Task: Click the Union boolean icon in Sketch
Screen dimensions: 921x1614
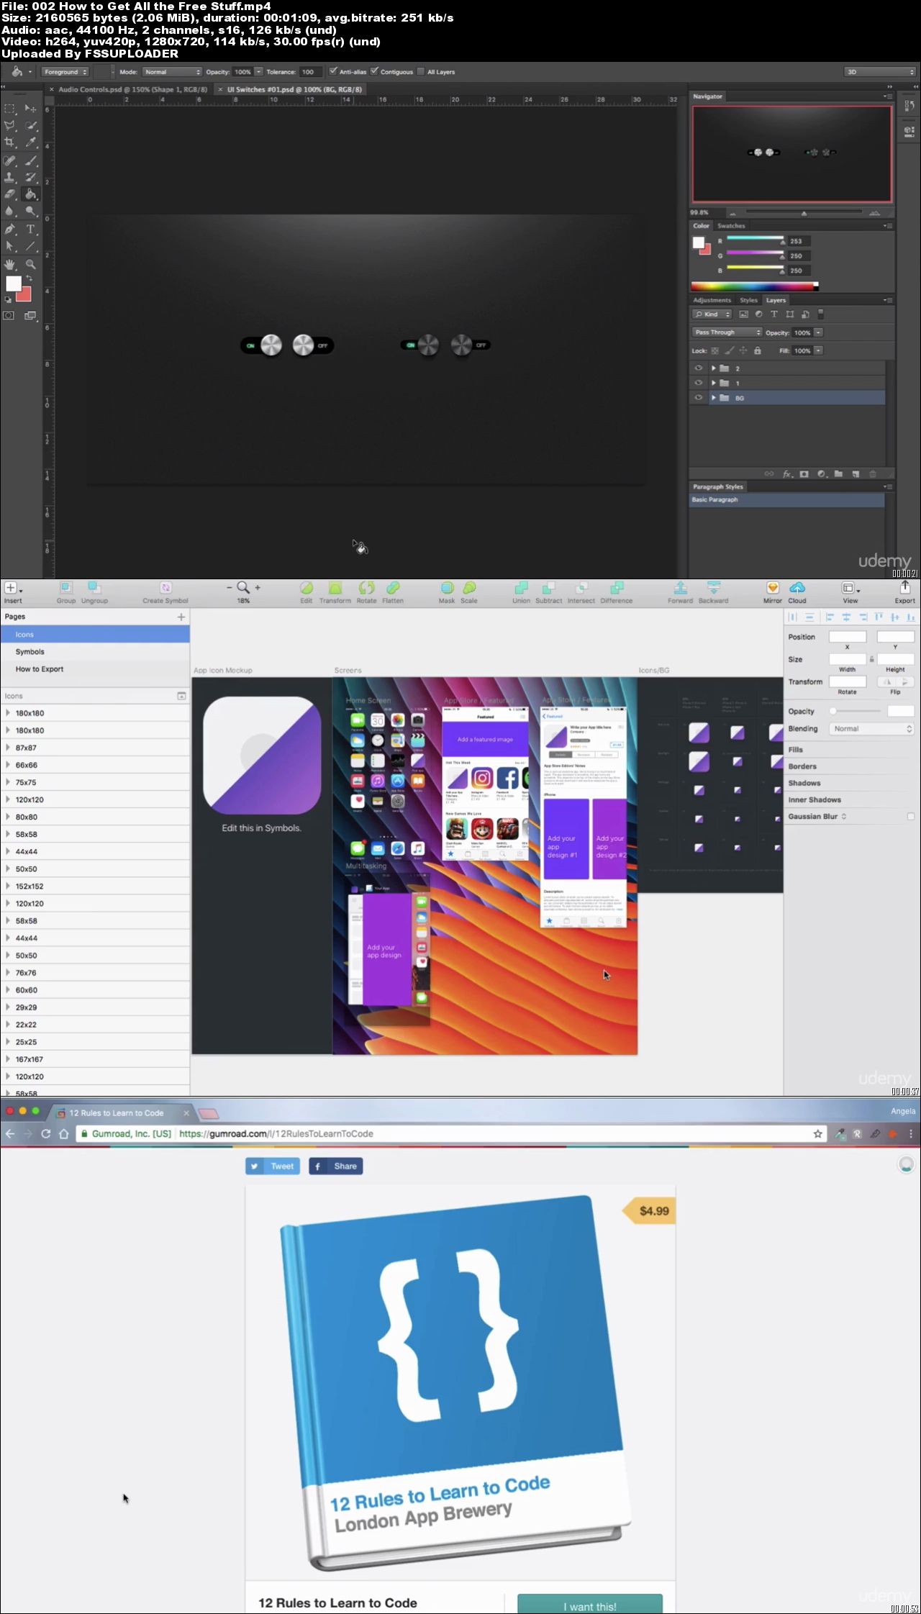Action: (x=521, y=592)
